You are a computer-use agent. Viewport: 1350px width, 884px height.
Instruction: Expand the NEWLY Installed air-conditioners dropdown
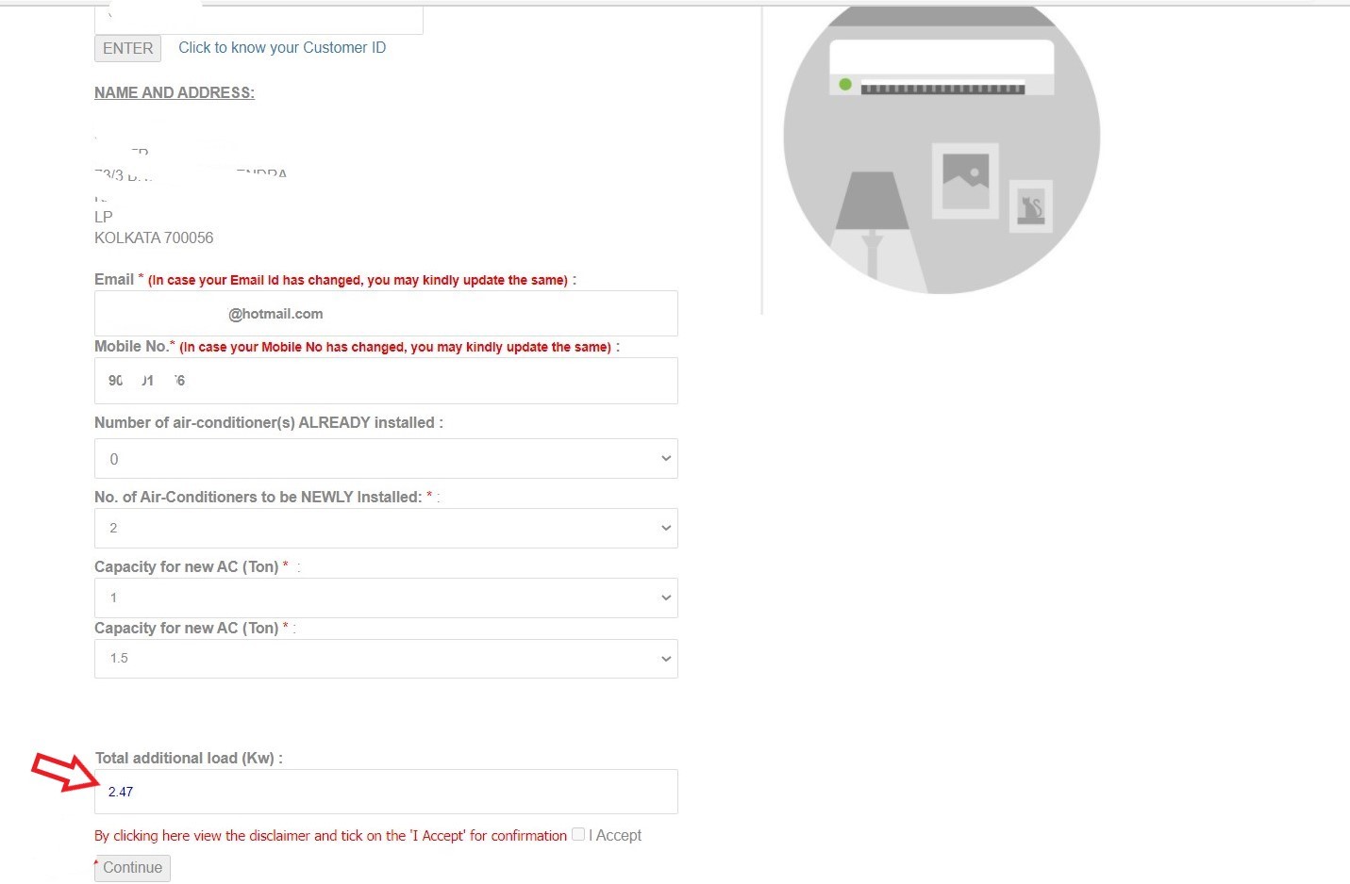click(386, 529)
